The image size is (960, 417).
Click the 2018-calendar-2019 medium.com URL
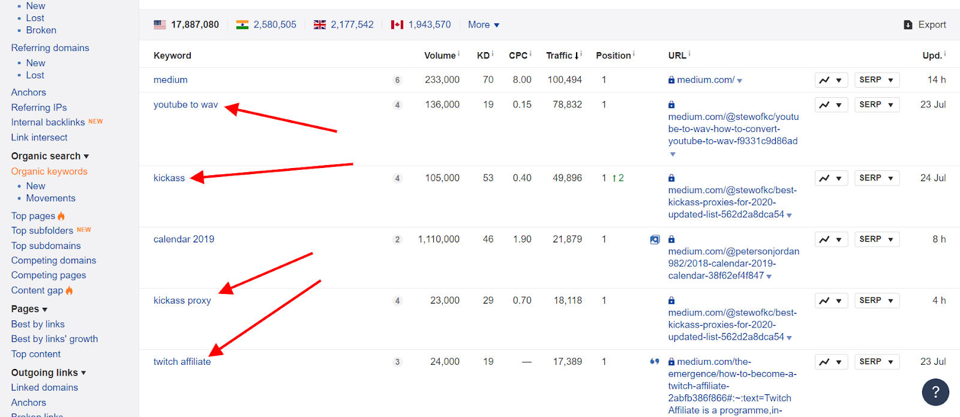click(733, 263)
